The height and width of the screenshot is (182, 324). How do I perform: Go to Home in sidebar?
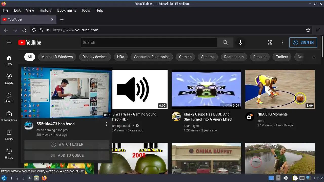(9, 60)
